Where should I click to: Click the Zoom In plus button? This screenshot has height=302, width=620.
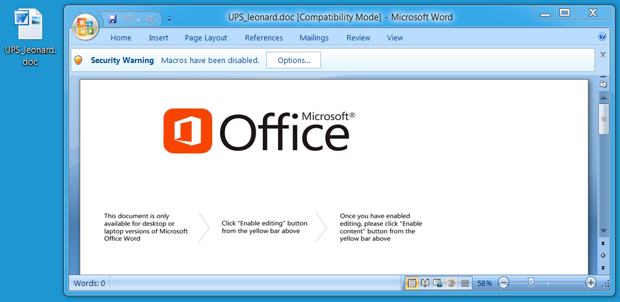[591, 282]
